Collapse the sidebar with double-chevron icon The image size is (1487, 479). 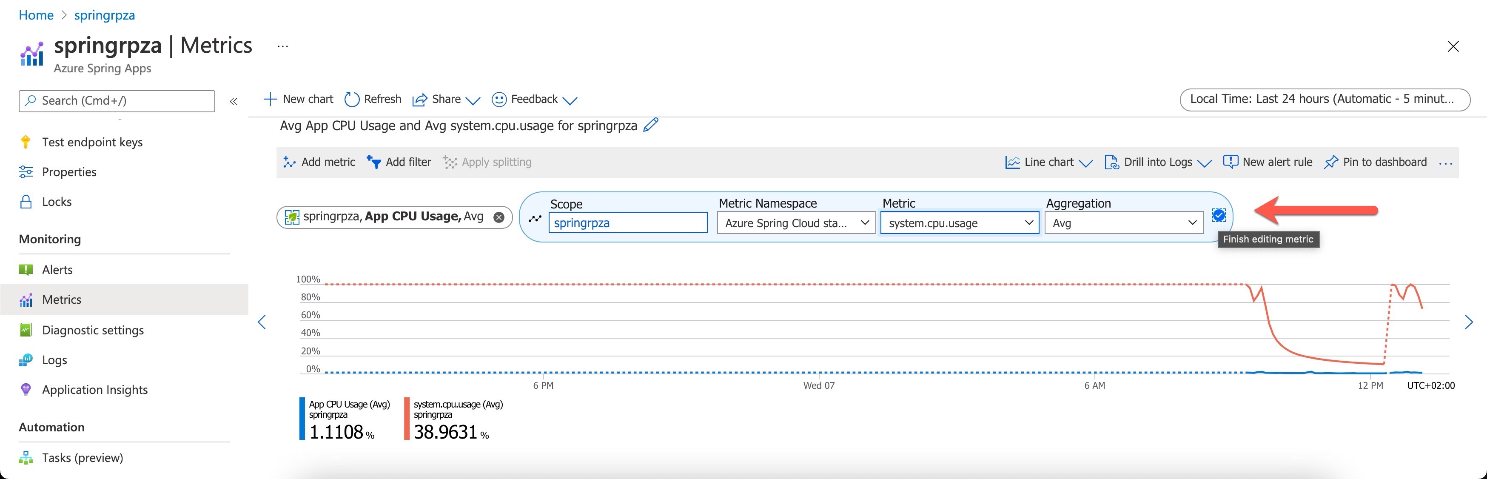point(233,102)
